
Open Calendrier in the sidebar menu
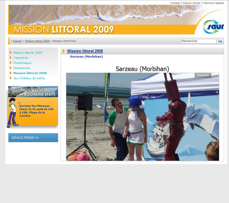[x=21, y=58]
